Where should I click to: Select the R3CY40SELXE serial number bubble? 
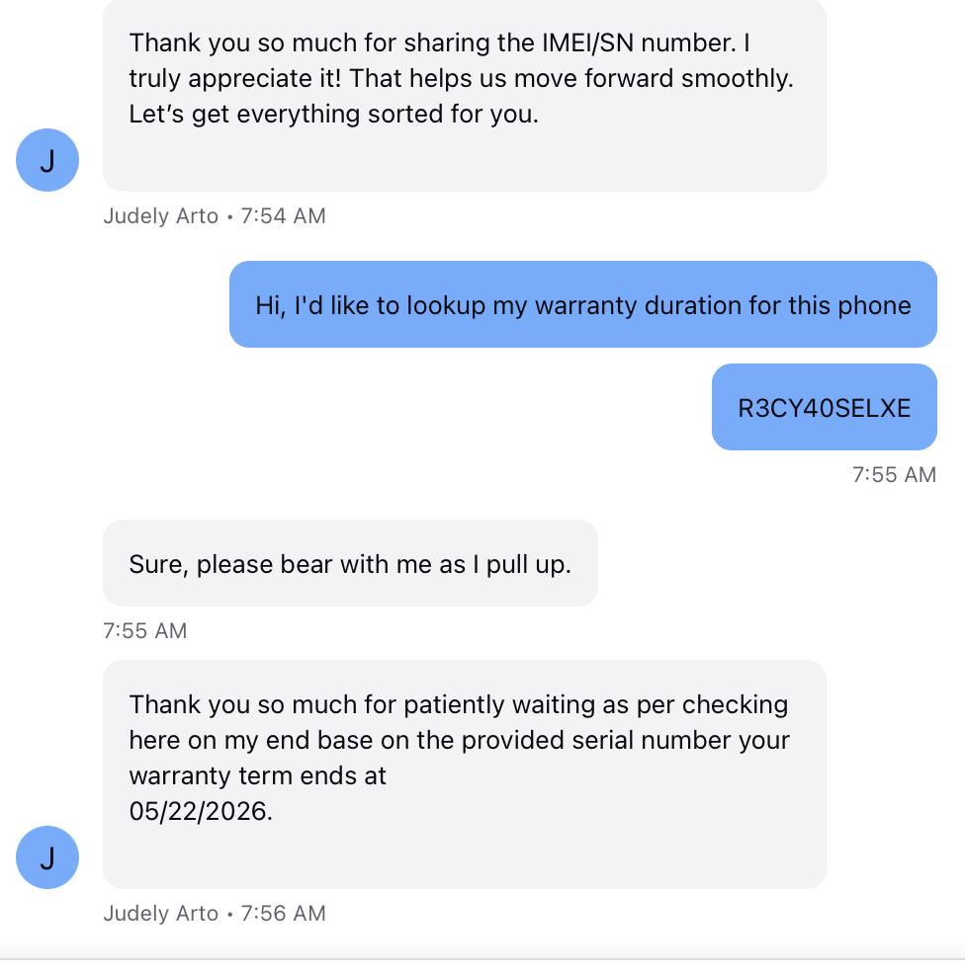click(824, 408)
